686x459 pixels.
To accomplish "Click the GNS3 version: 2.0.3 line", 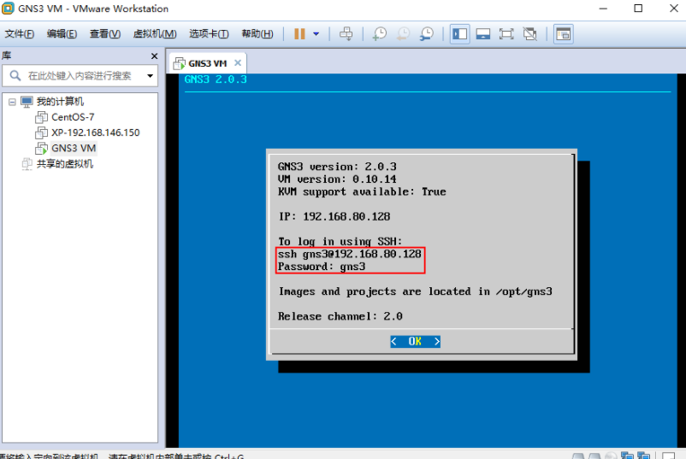I will click(337, 167).
